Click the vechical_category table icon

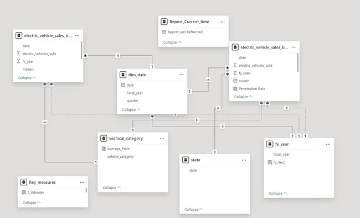click(x=104, y=139)
